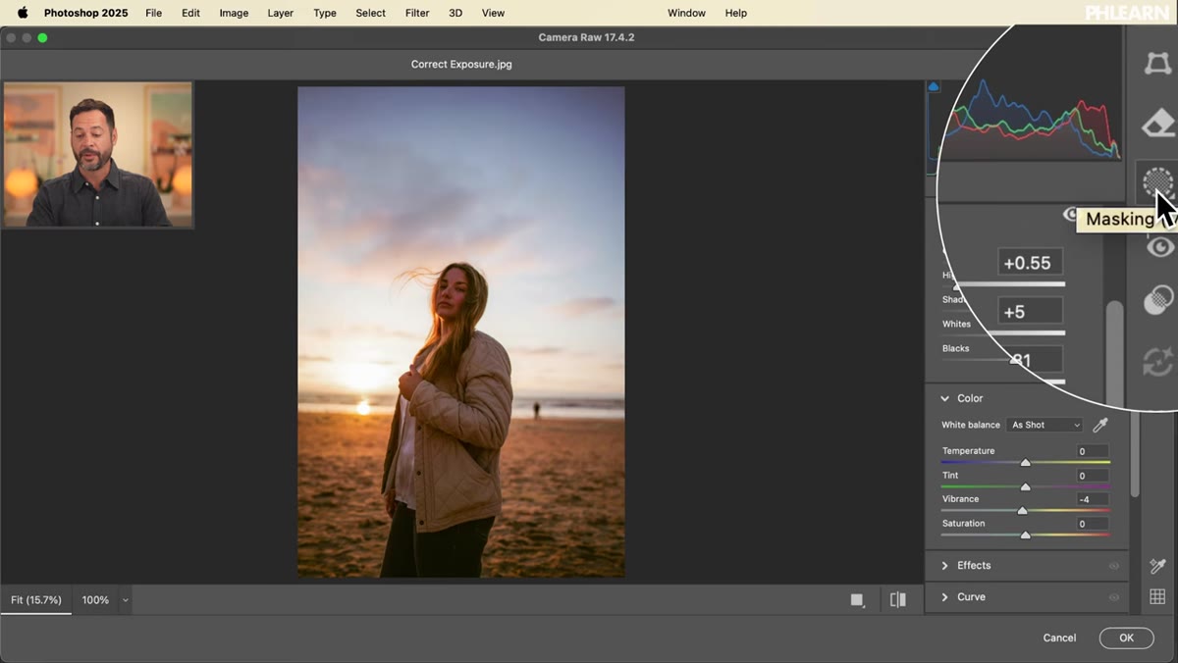Select the Color Sampler eyedropper icon
Screen dimensions: 1178x663
(1157, 566)
